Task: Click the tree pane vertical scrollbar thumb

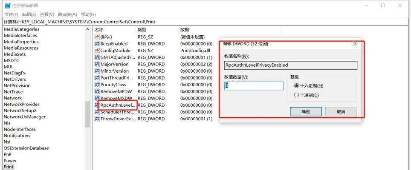Action: (x=87, y=114)
